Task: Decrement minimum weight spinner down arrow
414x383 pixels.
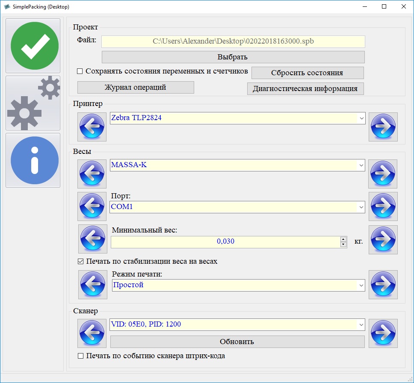Action: [x=343, y=245]
